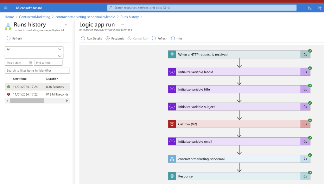Screen dimensions: 324x184
Task: Launch Cloud Shell from the top bar
Action: tap(310, 8)
